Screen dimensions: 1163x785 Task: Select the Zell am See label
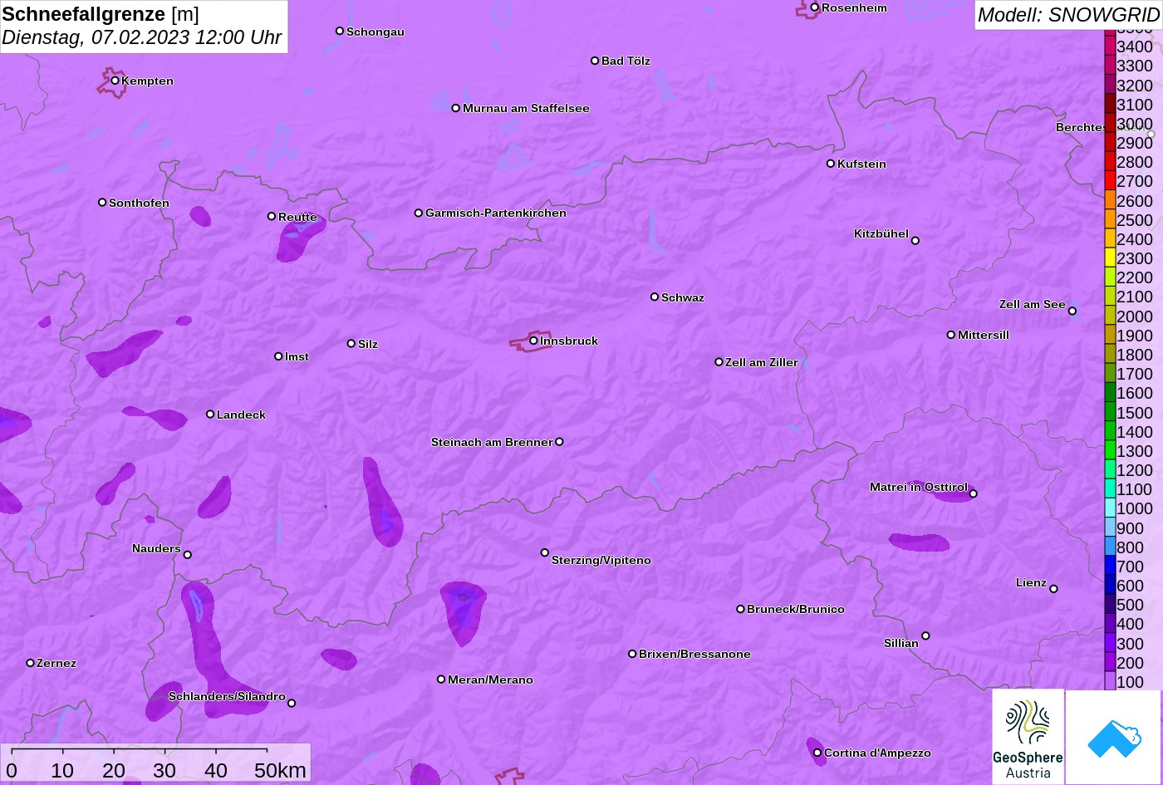(1033, 304)
